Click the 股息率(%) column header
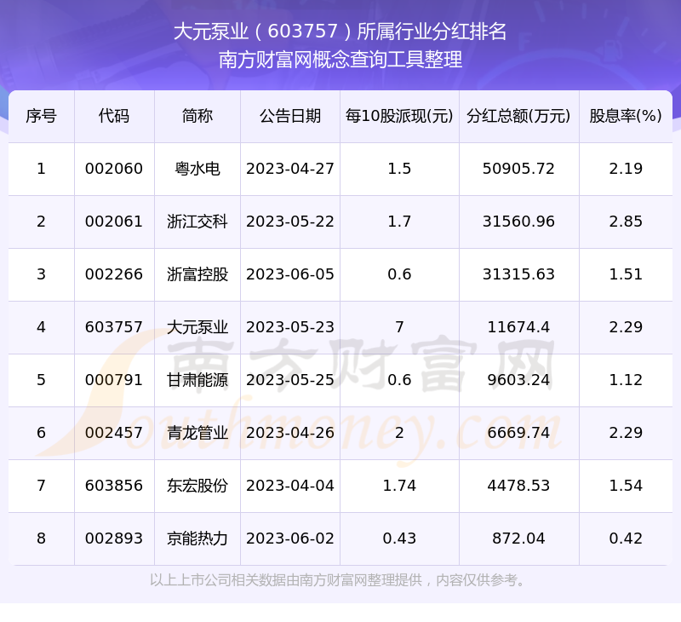The image size is (681, 622). click(x=626, y=116)
